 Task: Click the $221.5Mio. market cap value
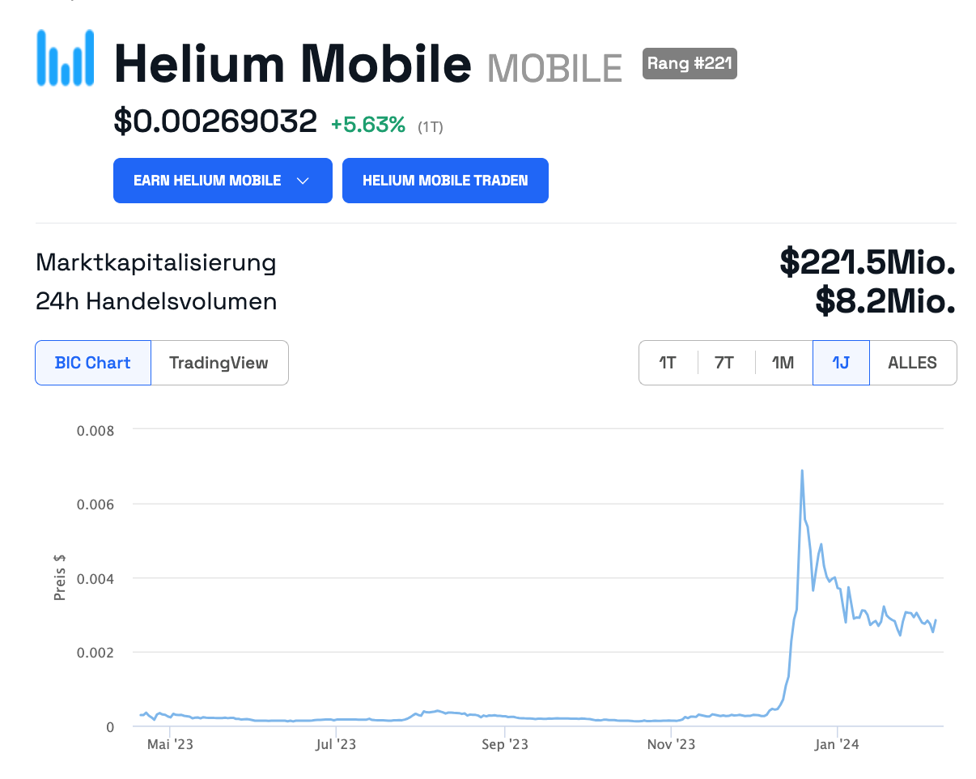click(x=868, y=262)
